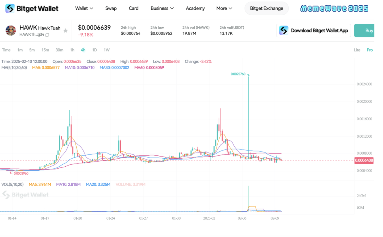
Task: Select the Academy menu item
Action: pos(195,8)
